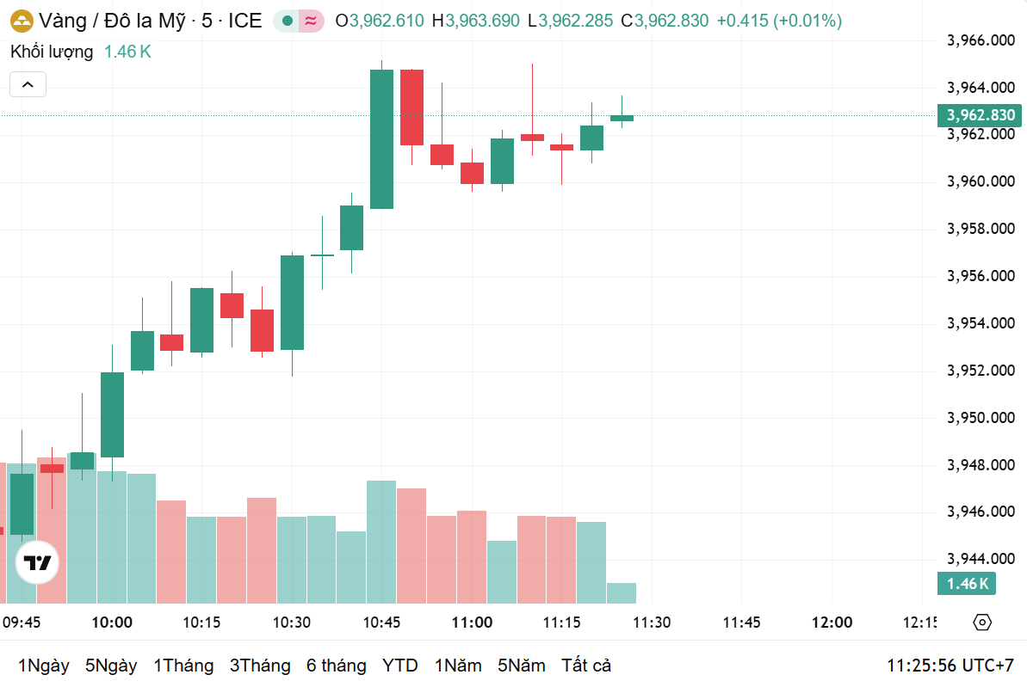Switch to the 1Tháng range
Viewport: 1027px width, 687px height.
[183, 666]
